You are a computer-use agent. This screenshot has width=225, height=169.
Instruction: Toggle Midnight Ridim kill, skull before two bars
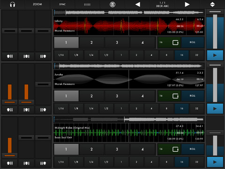coord(10,163)
